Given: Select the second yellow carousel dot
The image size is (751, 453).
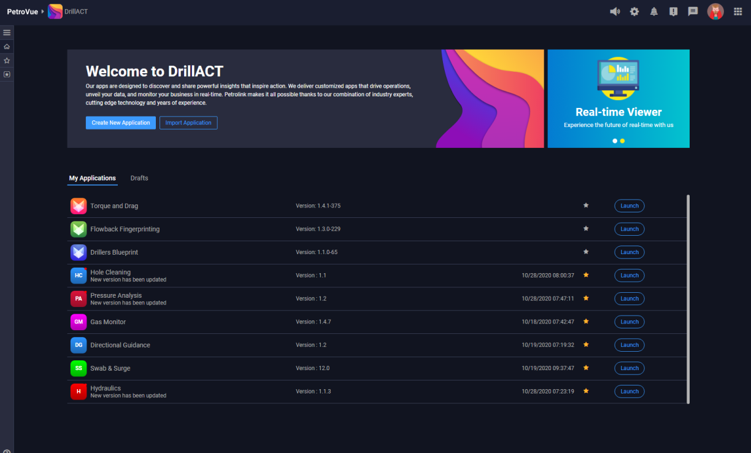Looking at the screenshot, I should click(622, 141).
